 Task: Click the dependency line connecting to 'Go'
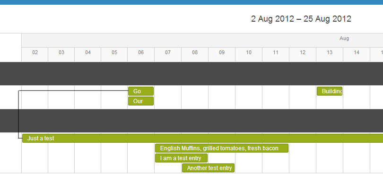pyautogui.click(x=73, y=91)
